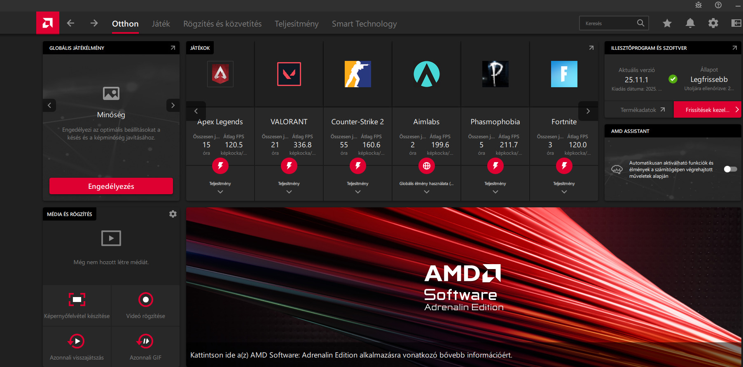743x367 pixels.
Task: Click Fortnite performance profile icon
Action: point(564,166)
